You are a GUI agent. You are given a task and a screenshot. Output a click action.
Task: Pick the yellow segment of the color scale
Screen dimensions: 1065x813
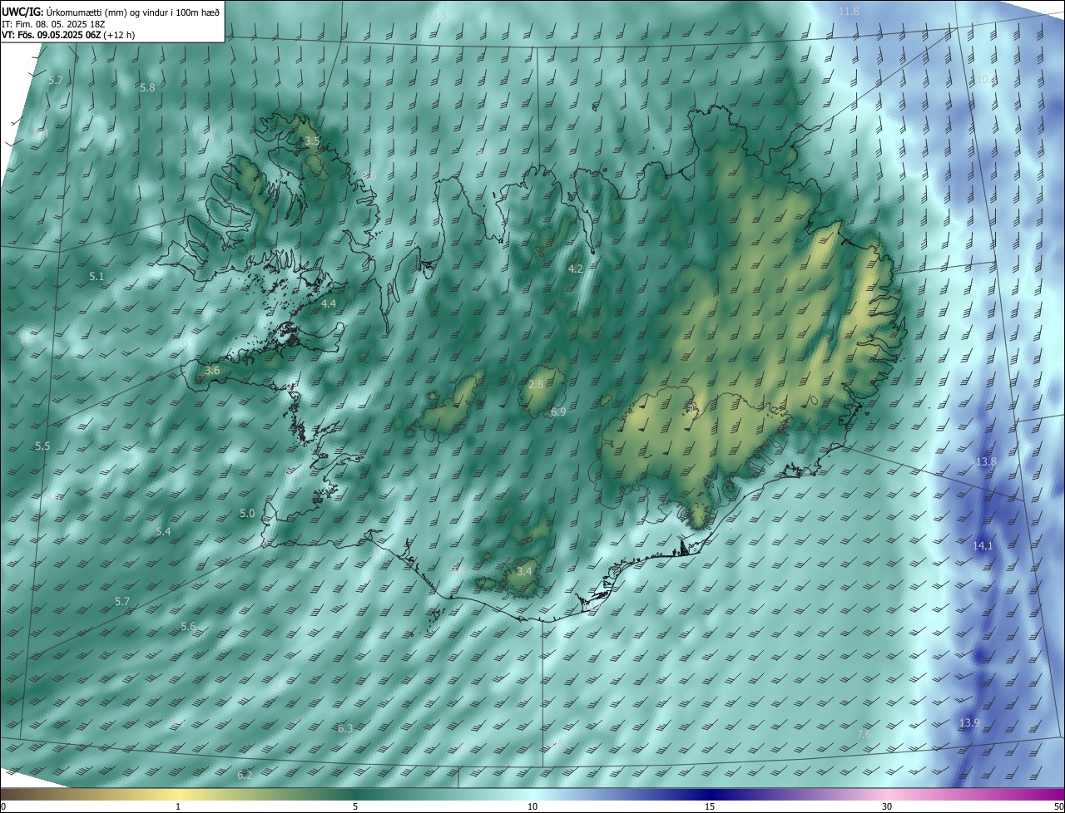click(x=179, y=795)
